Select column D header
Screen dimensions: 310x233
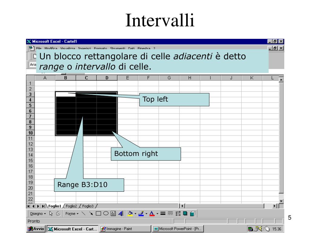(107, 78)
